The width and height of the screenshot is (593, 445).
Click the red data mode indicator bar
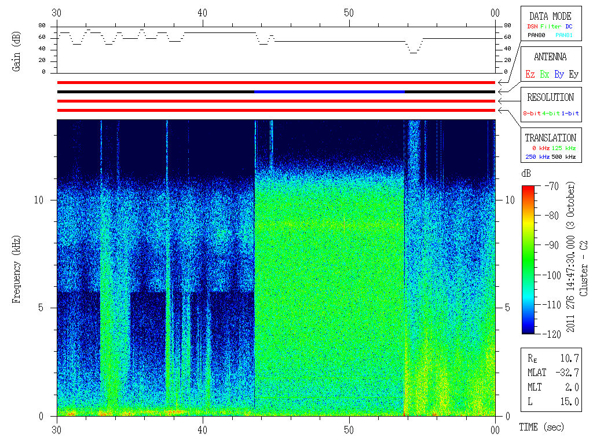(276, 82)
